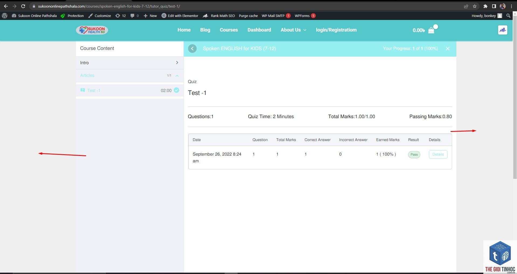Screen dimensions: 517x274
Task: Open Sukoon Online Pathshala site menu
Action: (x=34, y=16)
